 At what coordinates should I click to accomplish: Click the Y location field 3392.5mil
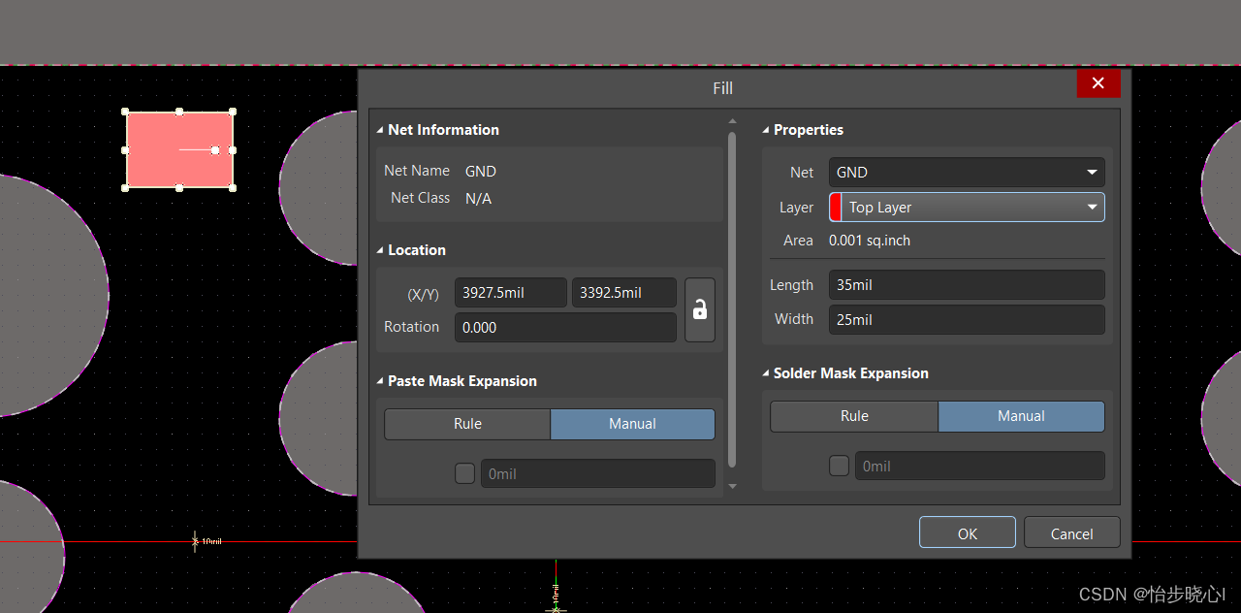pos(623,293)
